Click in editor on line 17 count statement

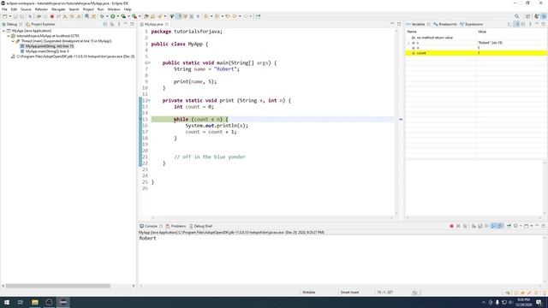211,132
